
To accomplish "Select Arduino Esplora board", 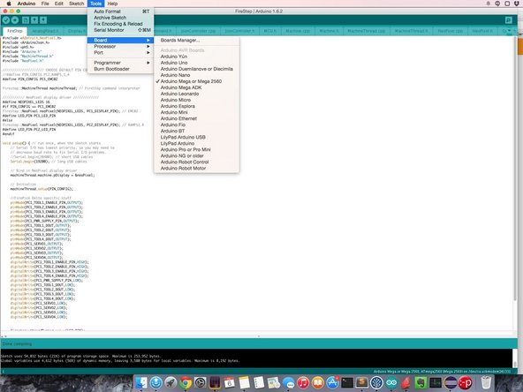I will (x=196, y=106).
